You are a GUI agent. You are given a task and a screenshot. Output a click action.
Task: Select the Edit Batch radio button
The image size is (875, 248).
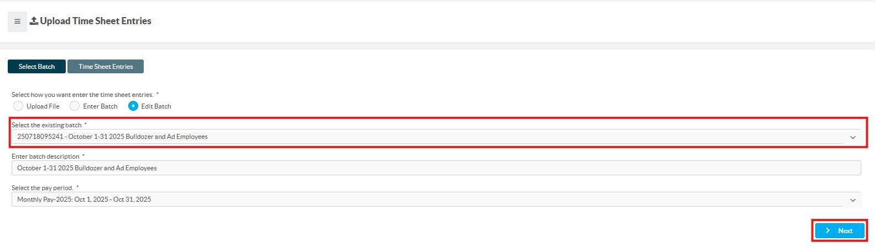(x=133, y=106)
